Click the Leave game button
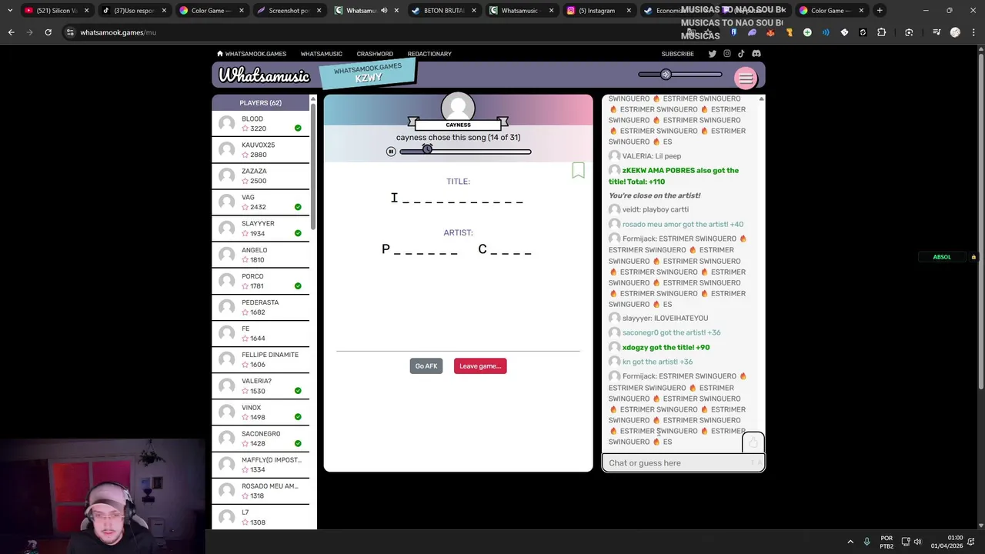Screen dimensions: 985x554 click(480, 366)
